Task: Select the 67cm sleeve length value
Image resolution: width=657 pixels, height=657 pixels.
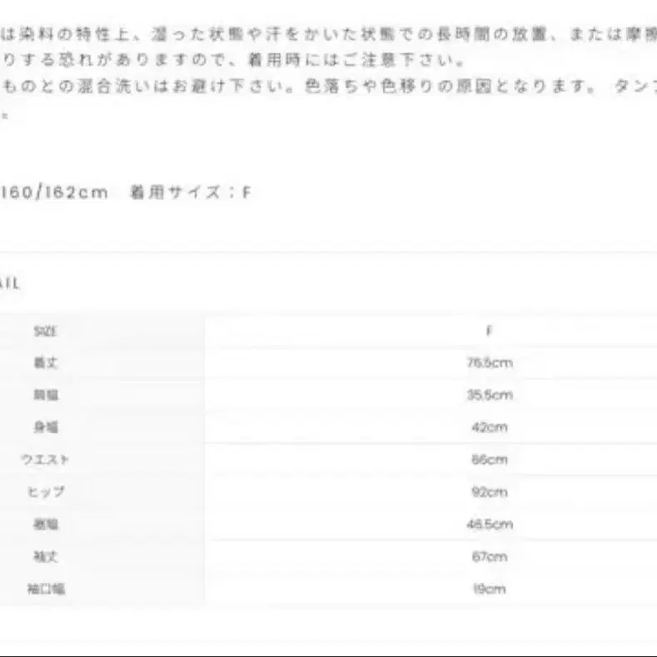Action: [490, 557]
